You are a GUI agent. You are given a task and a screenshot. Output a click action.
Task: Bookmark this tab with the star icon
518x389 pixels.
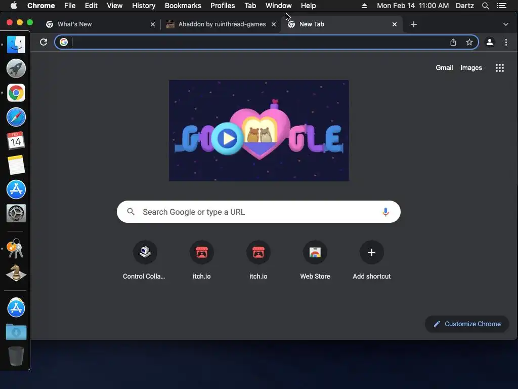(x=469, y=42)
